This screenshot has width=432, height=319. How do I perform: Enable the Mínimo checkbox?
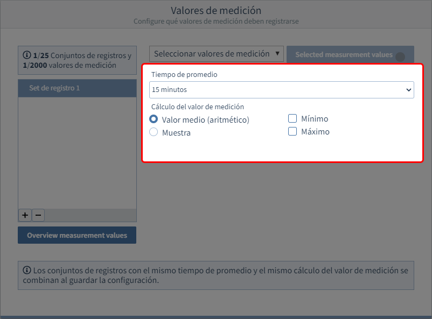pyautogui.click(x=292, y=118)
